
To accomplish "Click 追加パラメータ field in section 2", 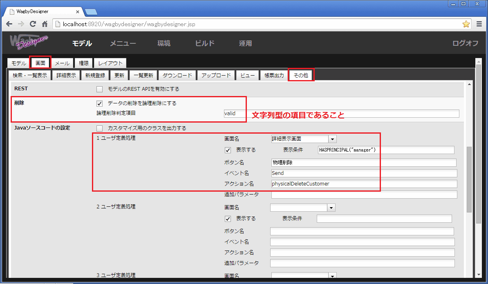I will point(362,263).
